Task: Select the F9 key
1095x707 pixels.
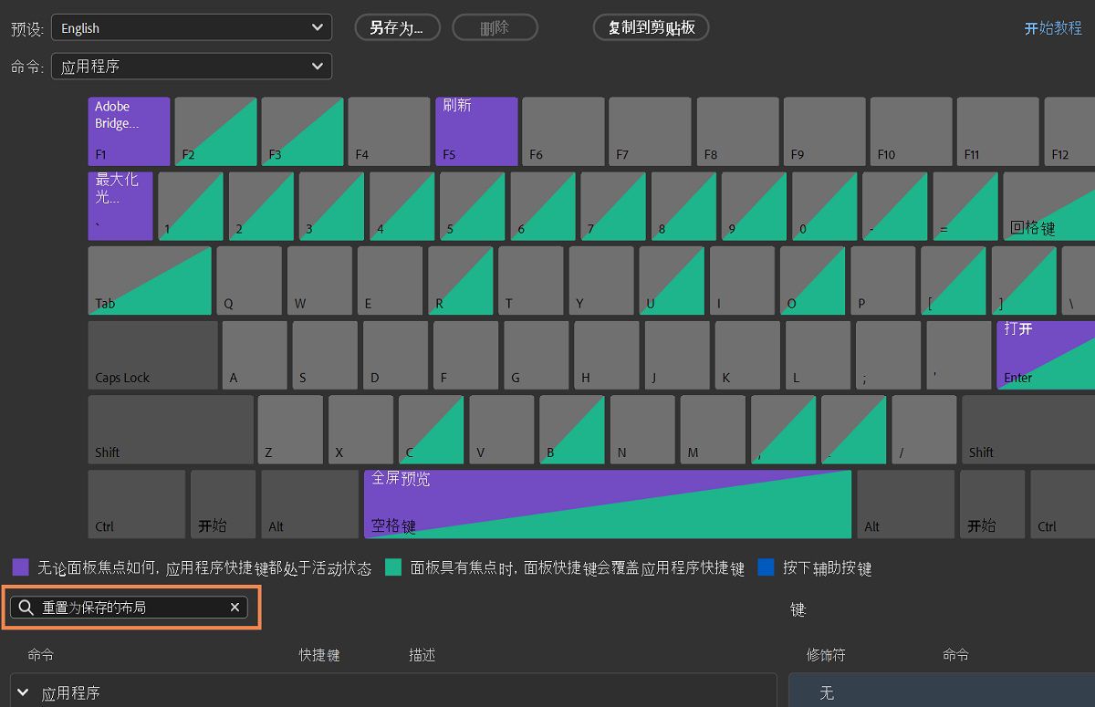Action: click(x=824, y=131)
